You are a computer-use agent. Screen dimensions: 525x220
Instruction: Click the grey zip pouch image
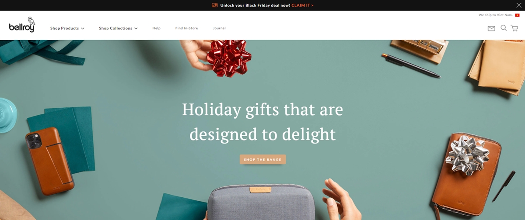tap(262, 202)
